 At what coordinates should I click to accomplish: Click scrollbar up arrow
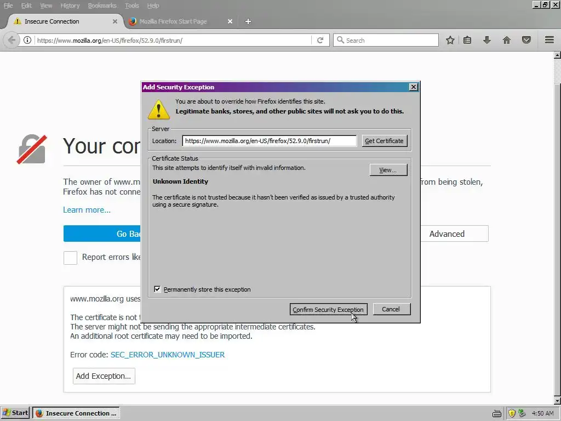coord(557,55)
